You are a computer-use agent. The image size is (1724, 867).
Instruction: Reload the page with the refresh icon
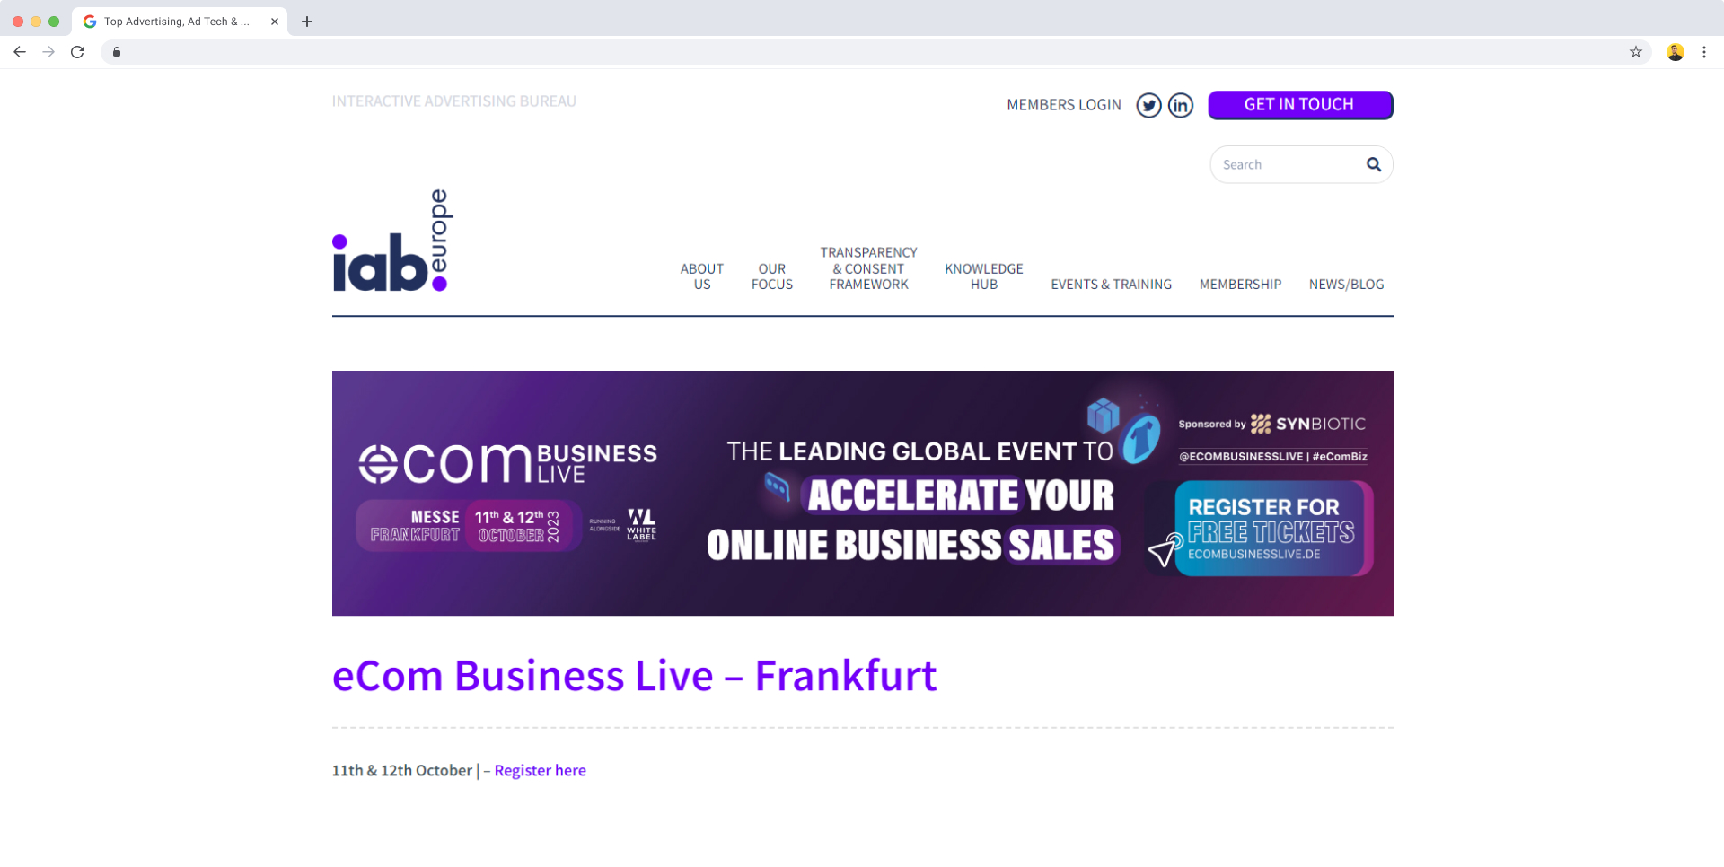[77, 52]
